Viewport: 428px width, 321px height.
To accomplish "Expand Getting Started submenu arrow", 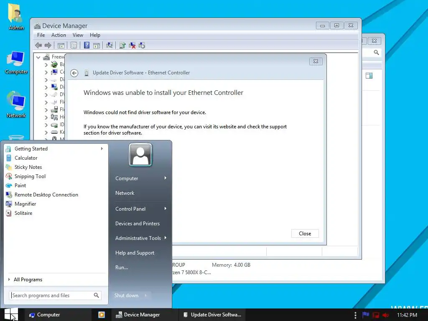I will tap(102, 149).
